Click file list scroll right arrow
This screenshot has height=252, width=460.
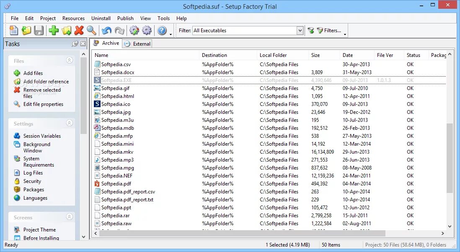tap(443, 233)
